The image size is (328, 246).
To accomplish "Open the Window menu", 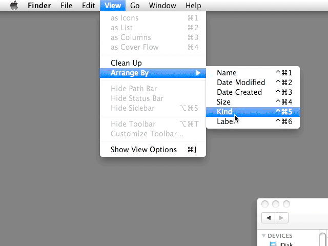I will (x=162, y=6).
